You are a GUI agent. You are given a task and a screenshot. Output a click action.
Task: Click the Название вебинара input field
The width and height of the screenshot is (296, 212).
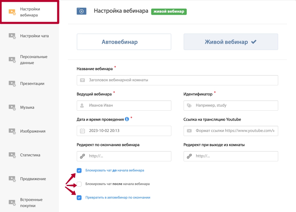[177, 80]
